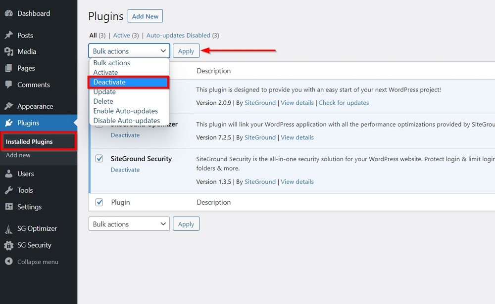Viewport: 495px width, 304px height.
Task: Toggle the select-all checkbox in table footer
Action: pyautogui.click(x=99, y=202)
